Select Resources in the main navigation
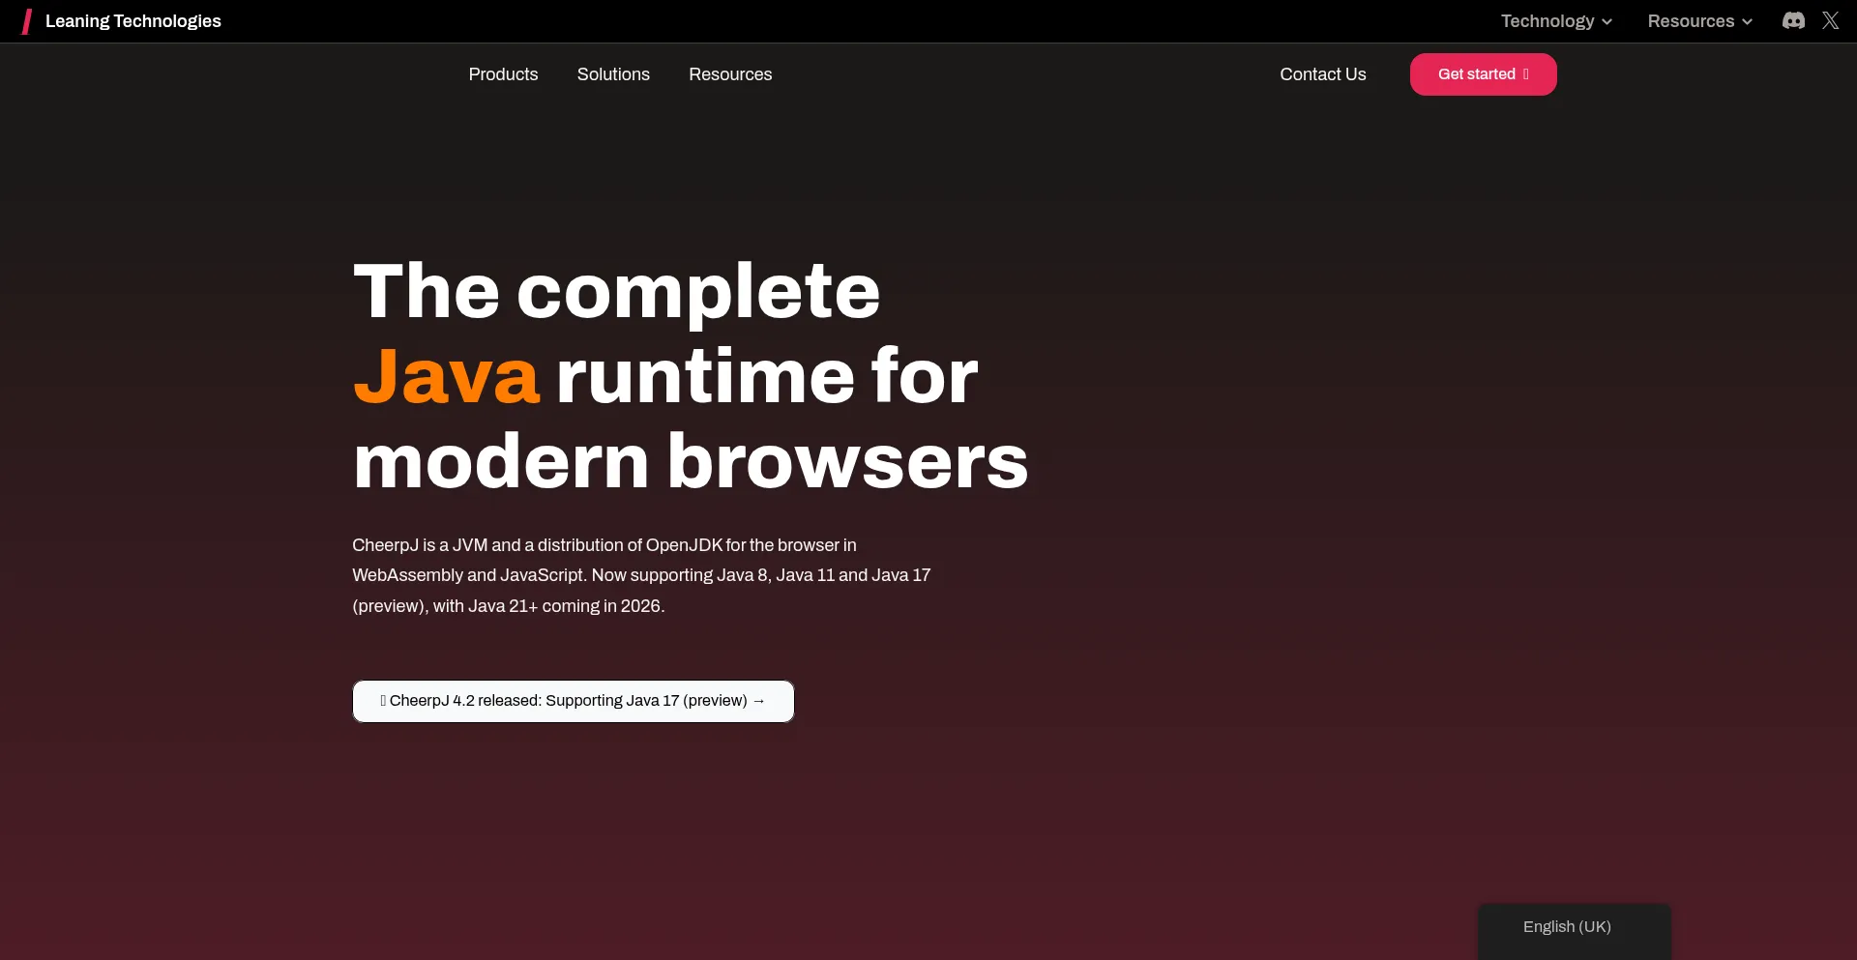 tap(730, 74)
